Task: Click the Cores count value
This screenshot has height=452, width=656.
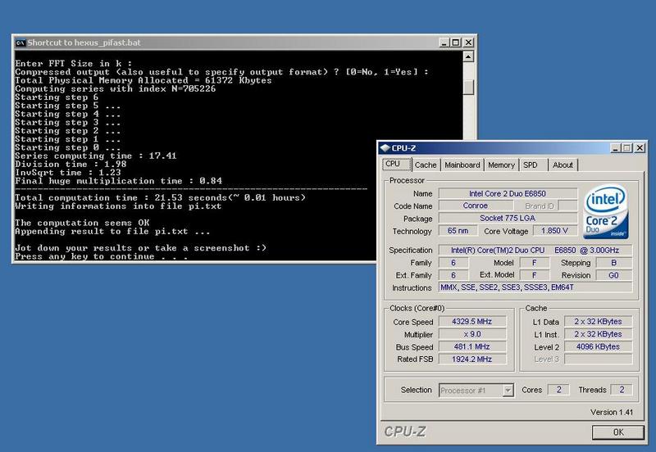Action: (x=558, y=390)
